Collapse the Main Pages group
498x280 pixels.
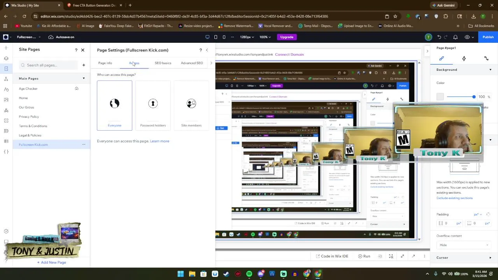(84, 79)
